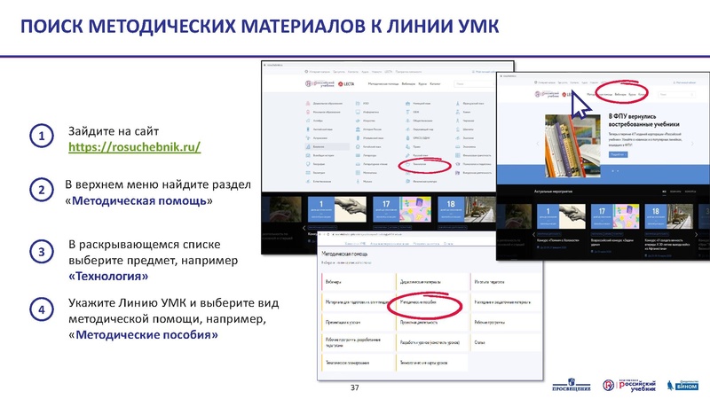This screenshot has width=710, height=399.
Task: Click the books image on the ФПУ banner
Action: [572, 145]
